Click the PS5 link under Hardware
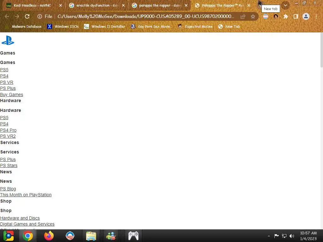Image resolution: width=323 pixels, height=242 pixels. tap(4, 118)
